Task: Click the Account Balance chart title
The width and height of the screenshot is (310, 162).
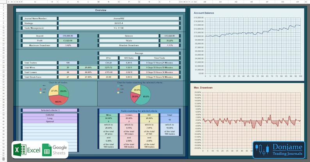Action: [x=204, y=13]
